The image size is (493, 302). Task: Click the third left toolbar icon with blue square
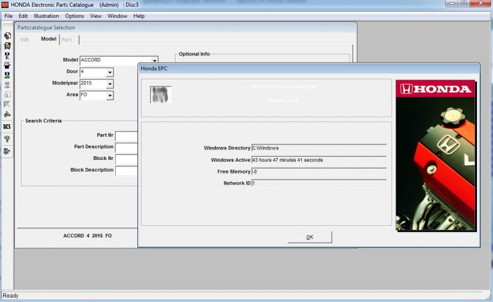pyautogui.click(x=7, y=55)
